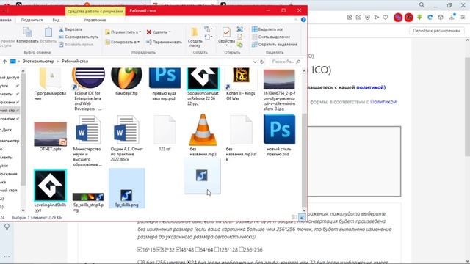Open the browser main menu lines icon

coord(463,18)
